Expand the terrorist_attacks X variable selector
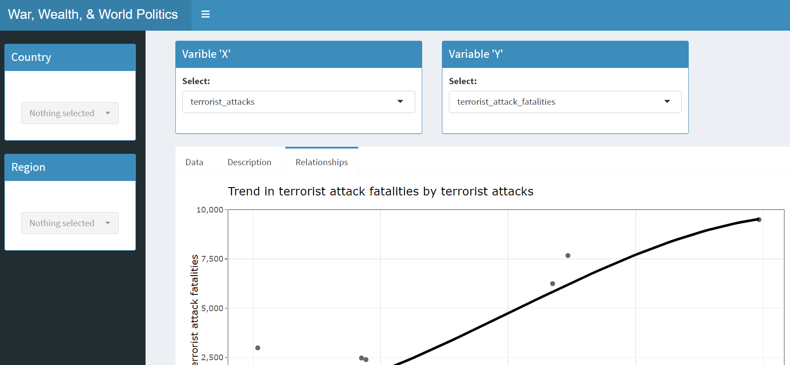The height and width of the screenshot is (365, 790). tap(289, 102)
